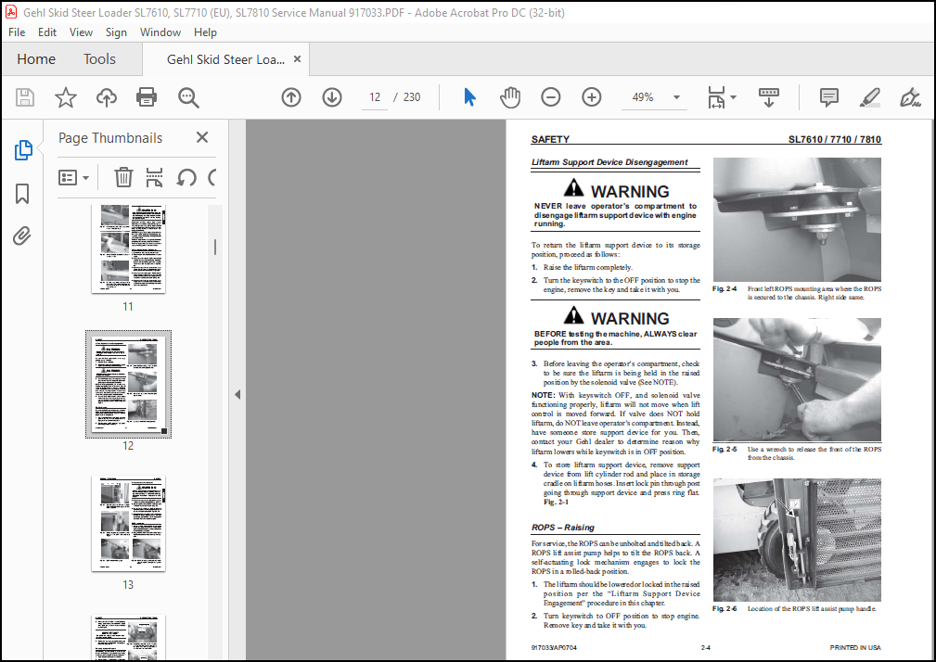Click 'Liftarm Support Device Disengagement' heading

coord(609,162)
